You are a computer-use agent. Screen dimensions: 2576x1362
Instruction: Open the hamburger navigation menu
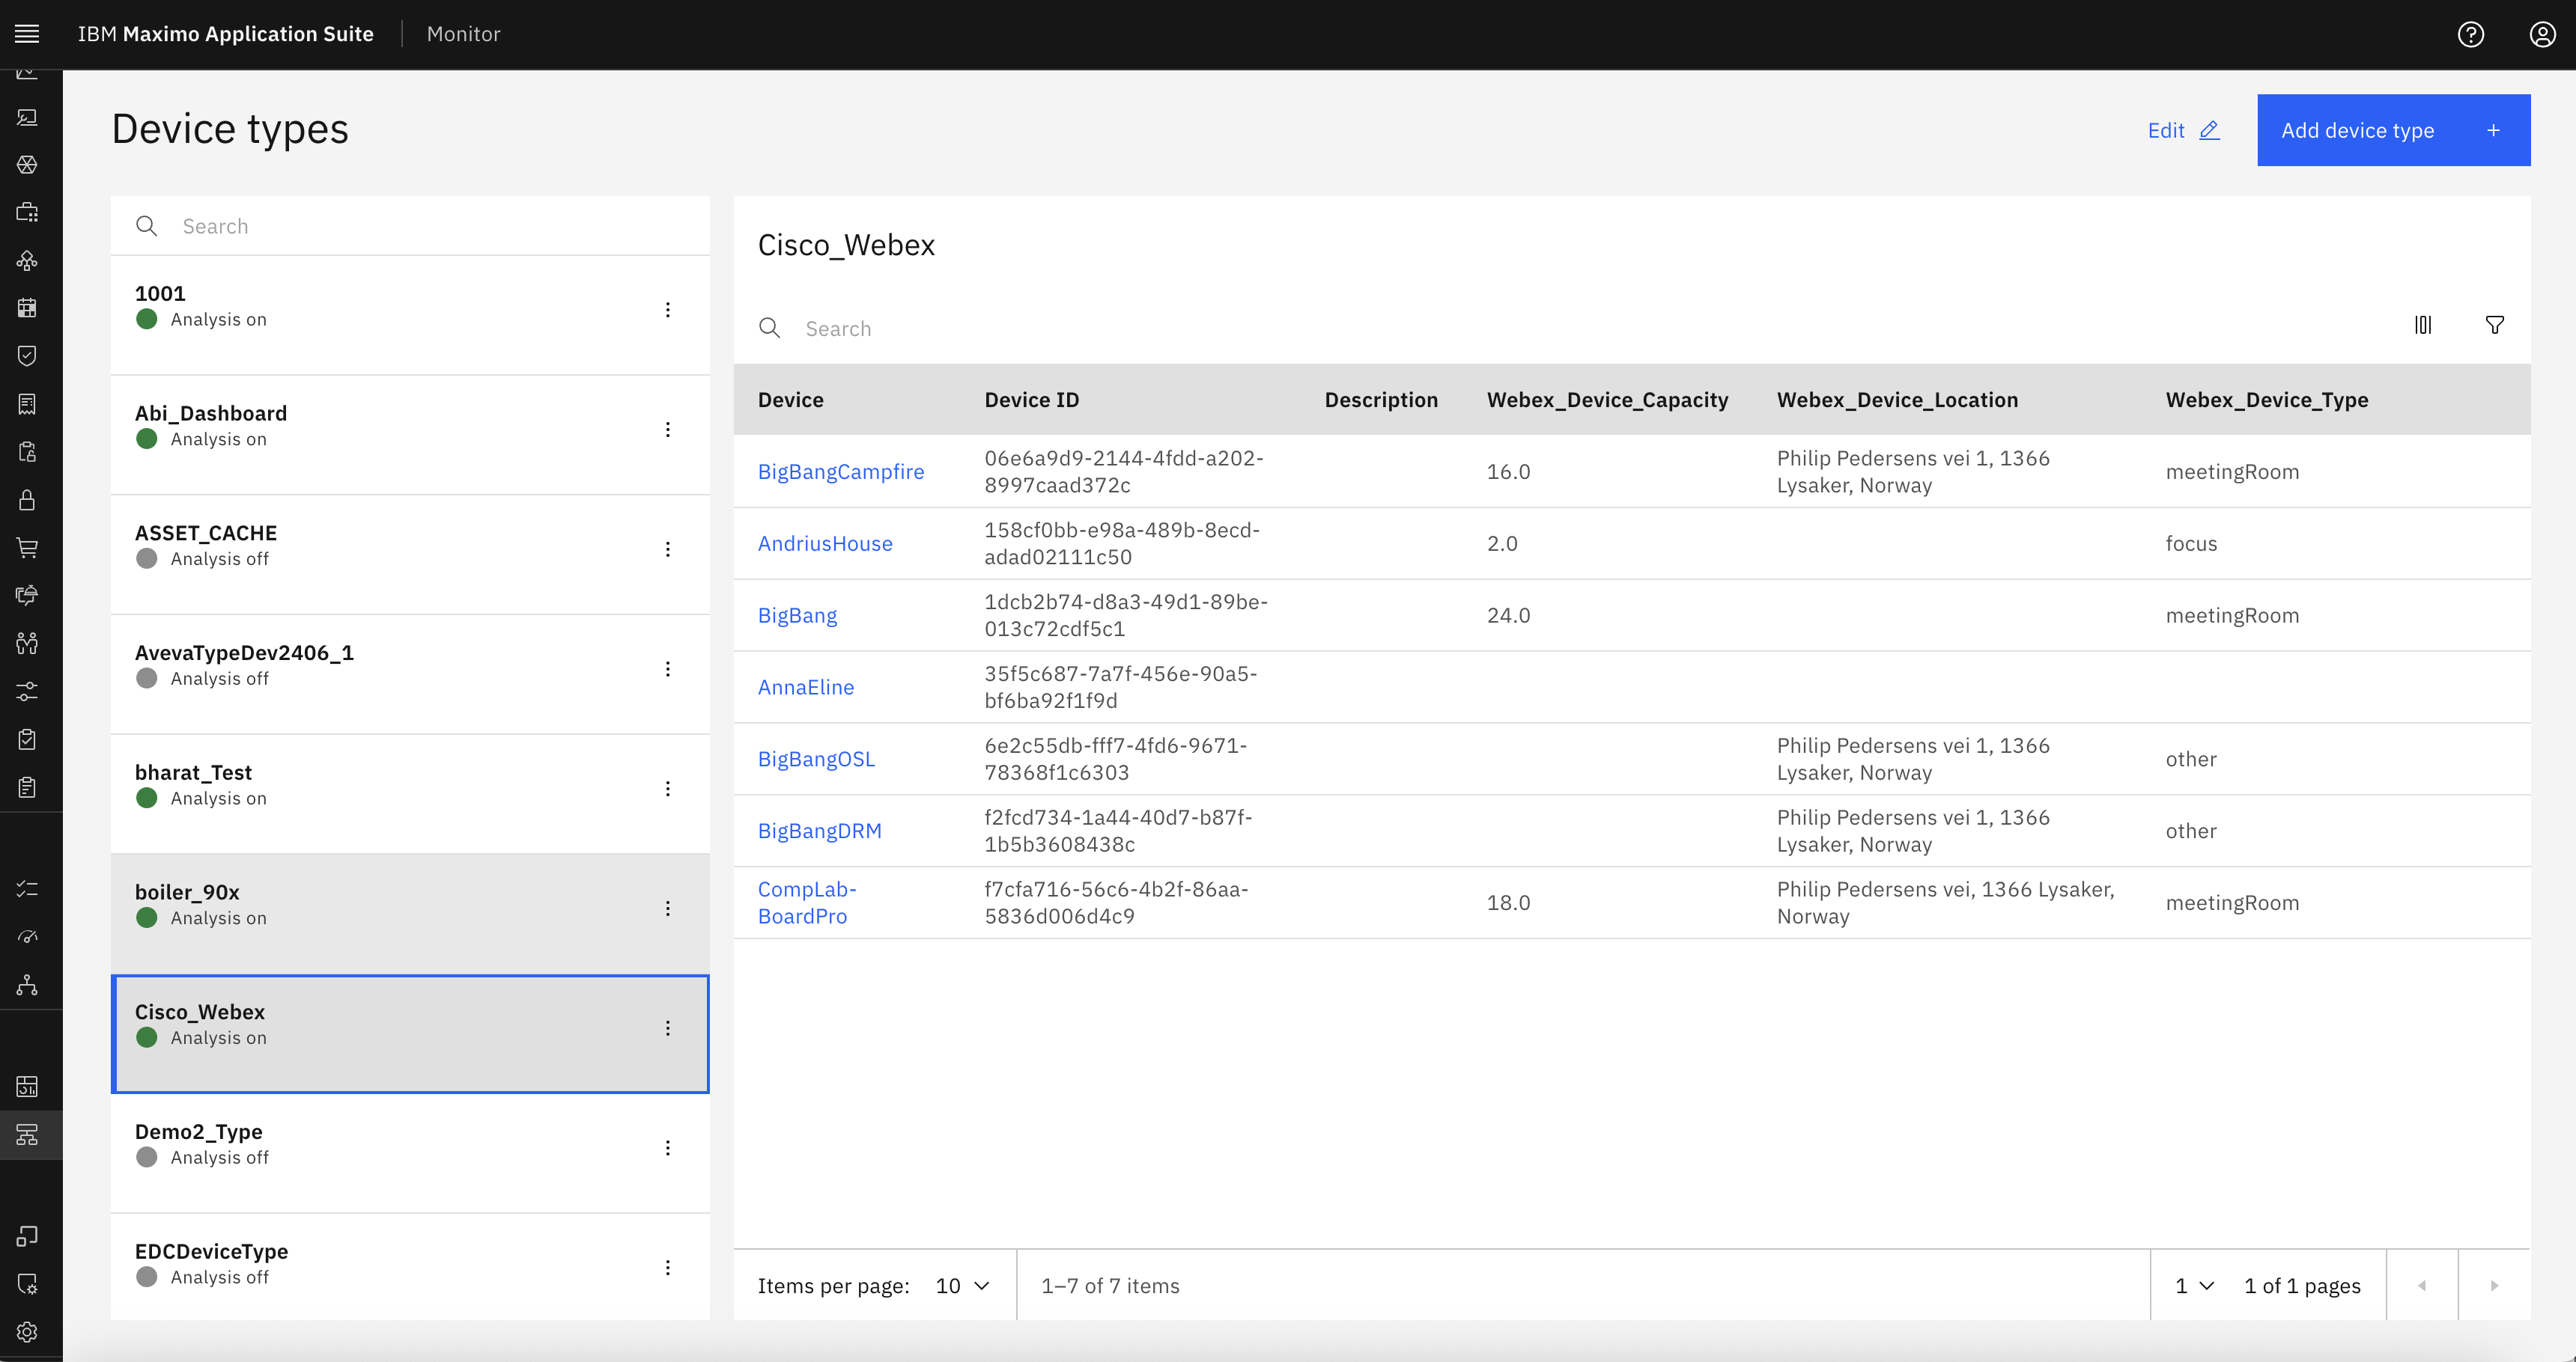click(27, 34)
